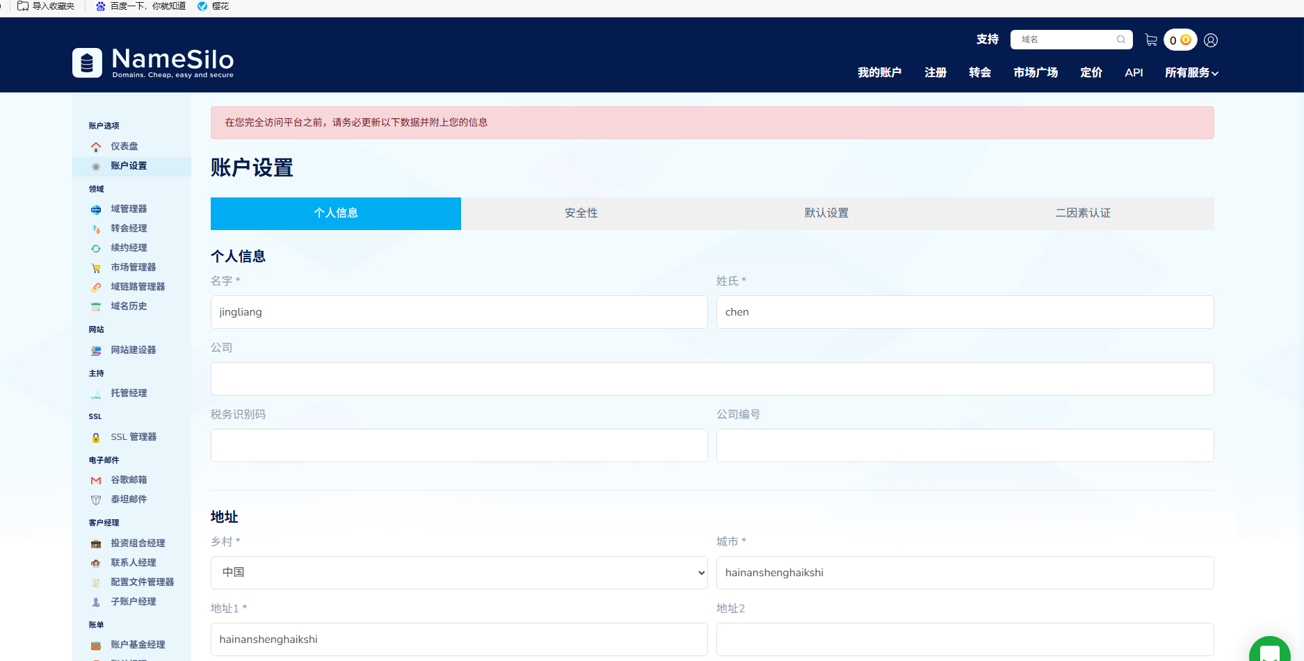
Task: Click the 名字 field containing jingliang
Action: (459, 312)
